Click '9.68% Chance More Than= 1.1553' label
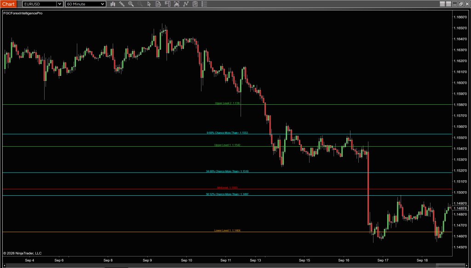The height and width of the screenshot is (268, 471). click(x=227, y=133)
